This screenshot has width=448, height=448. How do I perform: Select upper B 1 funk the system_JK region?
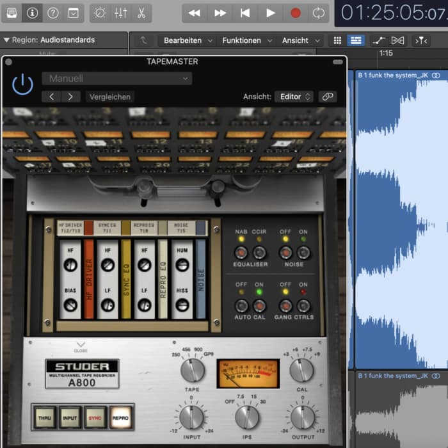401,219
